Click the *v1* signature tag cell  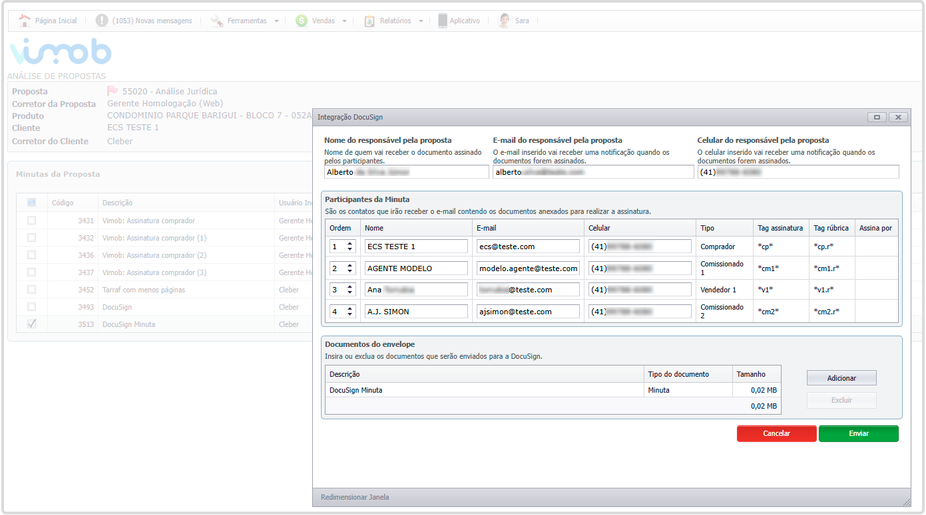780,290
